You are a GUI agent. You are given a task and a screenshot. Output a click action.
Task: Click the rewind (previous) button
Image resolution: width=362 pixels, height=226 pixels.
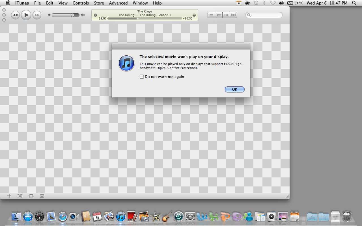tap(15, 15)
